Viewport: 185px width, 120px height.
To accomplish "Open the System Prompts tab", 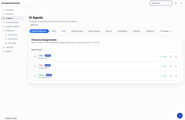I will (x=77, y=31).
